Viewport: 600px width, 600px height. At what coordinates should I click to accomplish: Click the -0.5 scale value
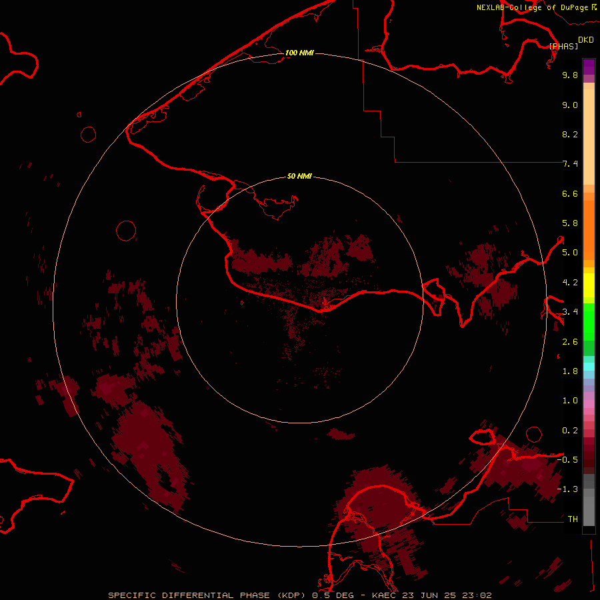(567, 460)
